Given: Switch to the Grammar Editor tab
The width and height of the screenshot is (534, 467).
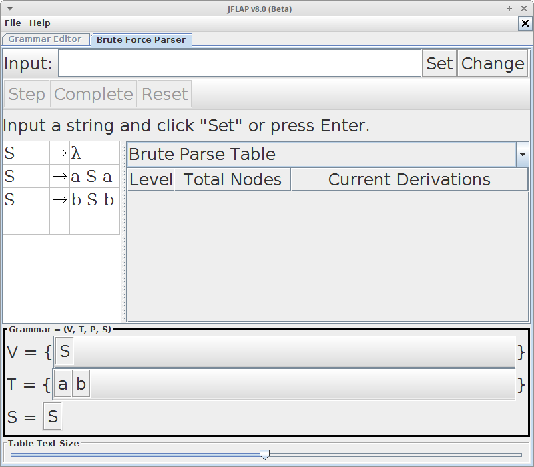Looking at the screenshot, I should point(45,39).
